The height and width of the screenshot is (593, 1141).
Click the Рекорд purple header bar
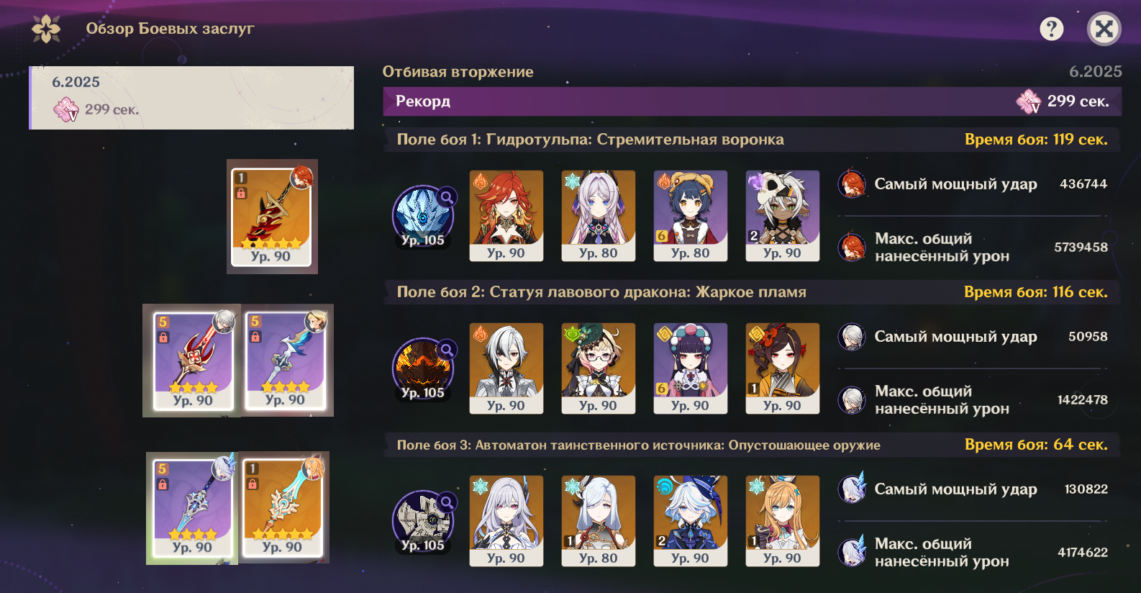point(752,101)
